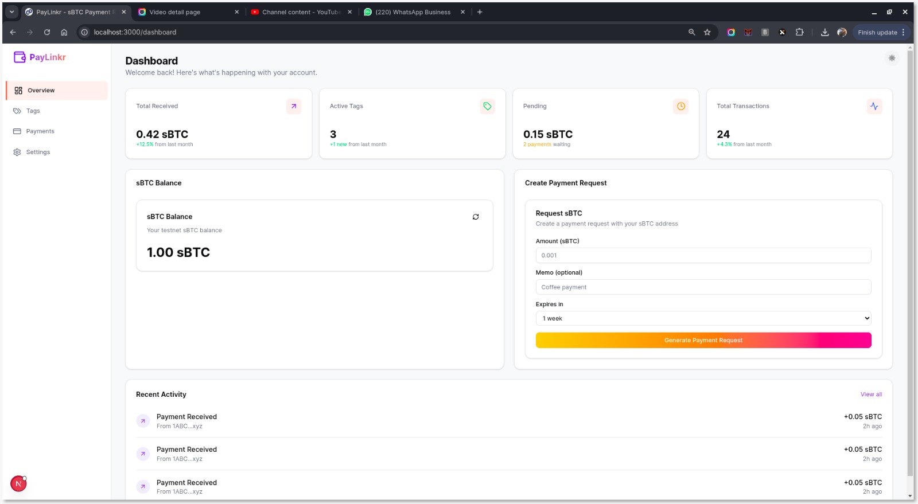
Task: Go back in browser history
Action: coord(13,32)
